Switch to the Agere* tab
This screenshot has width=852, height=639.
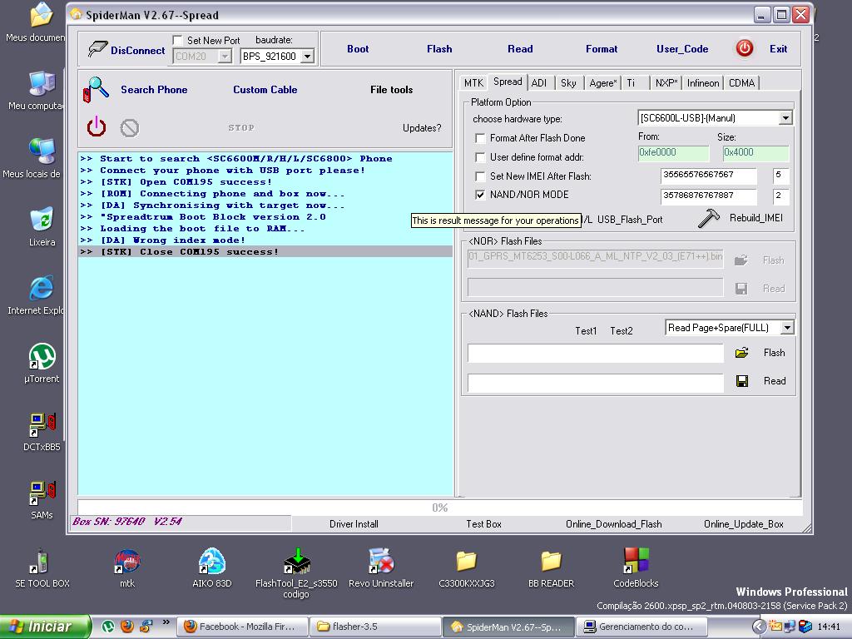pyautogui.click(x=602, y=83)
